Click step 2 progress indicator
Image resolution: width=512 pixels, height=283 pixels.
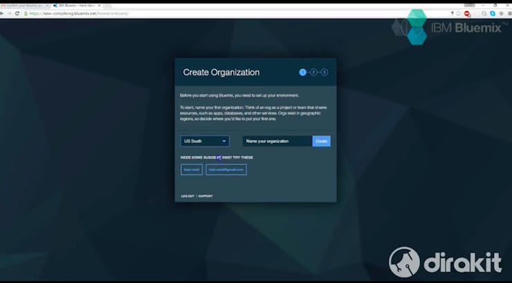313,72
